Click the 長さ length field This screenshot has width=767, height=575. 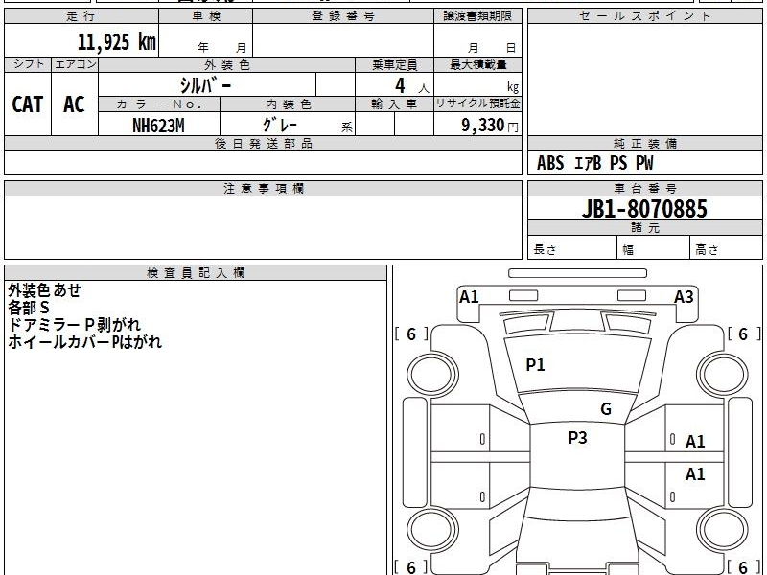[x=572, y=249]
